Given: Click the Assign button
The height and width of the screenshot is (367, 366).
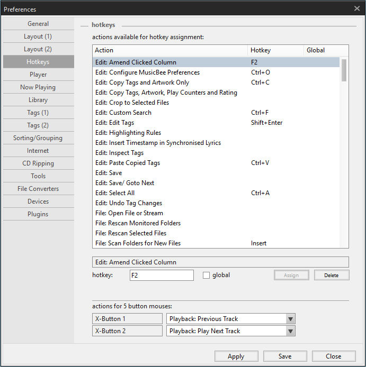Looking at the screenshot, I should click(x=291, y=275).
